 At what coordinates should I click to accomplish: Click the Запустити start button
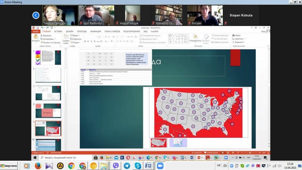[9, 166]
